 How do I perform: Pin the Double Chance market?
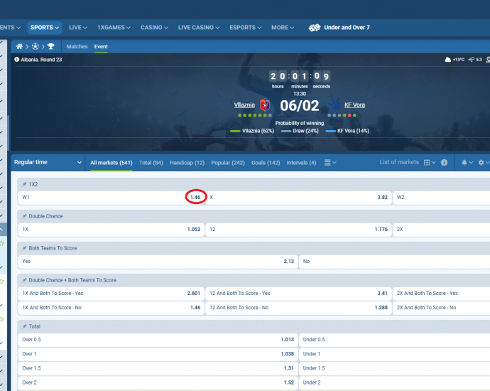click(x=24, y=216)
